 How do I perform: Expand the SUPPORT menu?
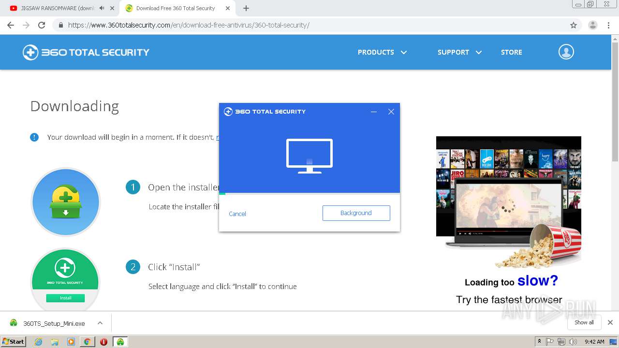(x=459, y=52)
